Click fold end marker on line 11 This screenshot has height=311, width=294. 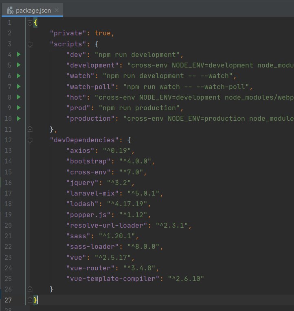pos(30,129)
